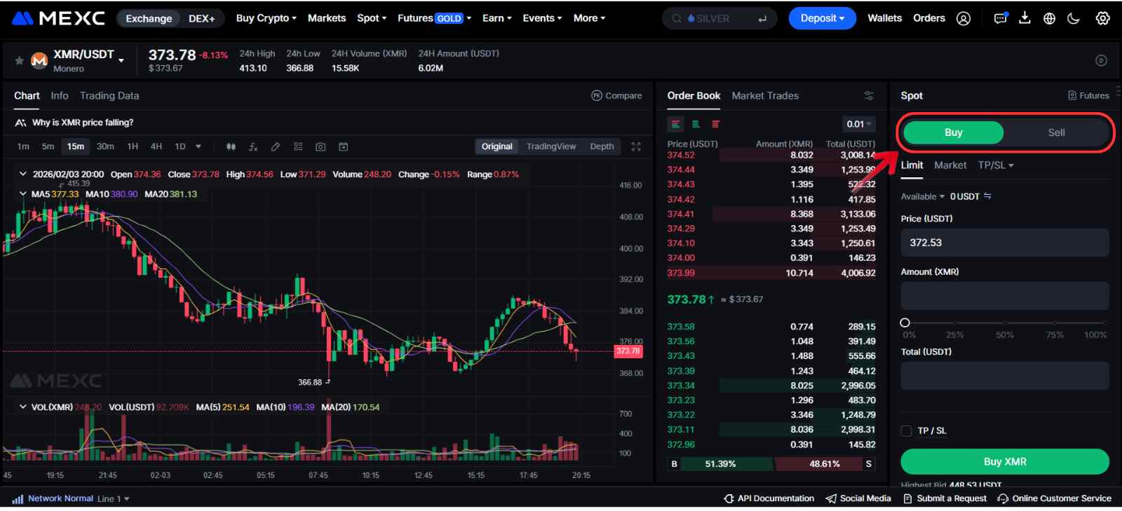This screenshot has width=1122, height=511.
Task: Select the 1H timeframe
Action: 133,147
